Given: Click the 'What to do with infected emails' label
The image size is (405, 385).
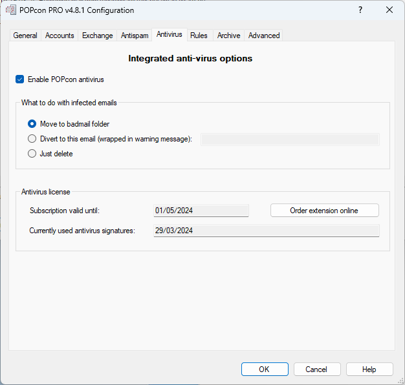Looking at the screenshot, I should pyautogui.click(x=69, y=103).
